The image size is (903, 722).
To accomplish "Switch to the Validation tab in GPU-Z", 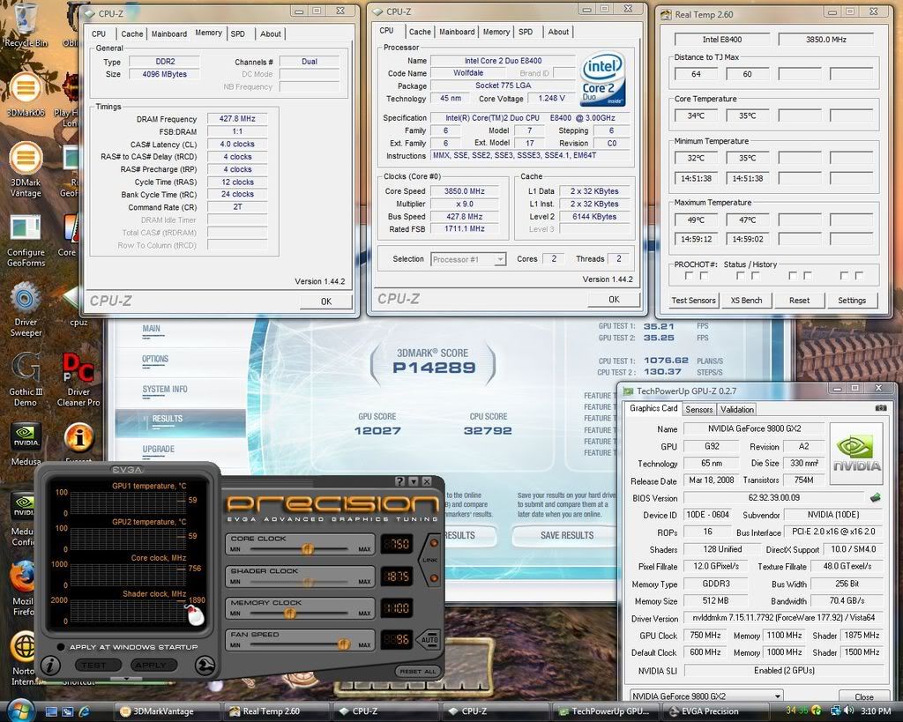I will (x=737, y=409).
